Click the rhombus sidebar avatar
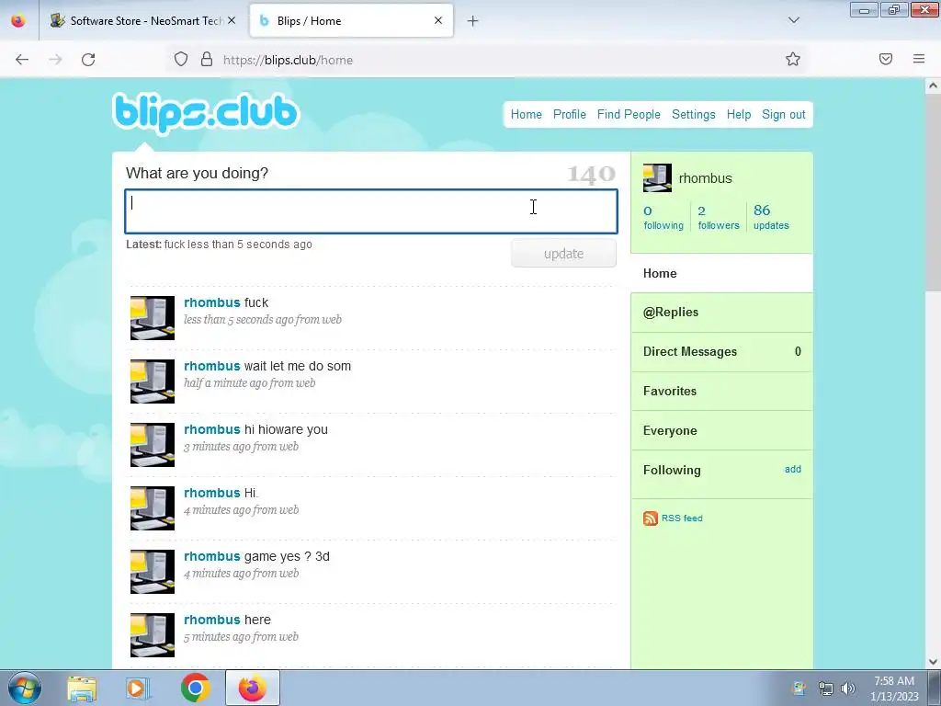 [x=657, y=177]
